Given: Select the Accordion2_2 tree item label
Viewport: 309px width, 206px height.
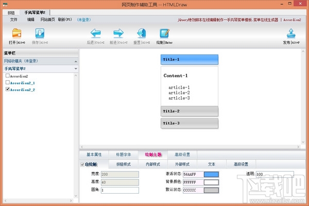Looking at the screenshot, I should click(23, 90).
